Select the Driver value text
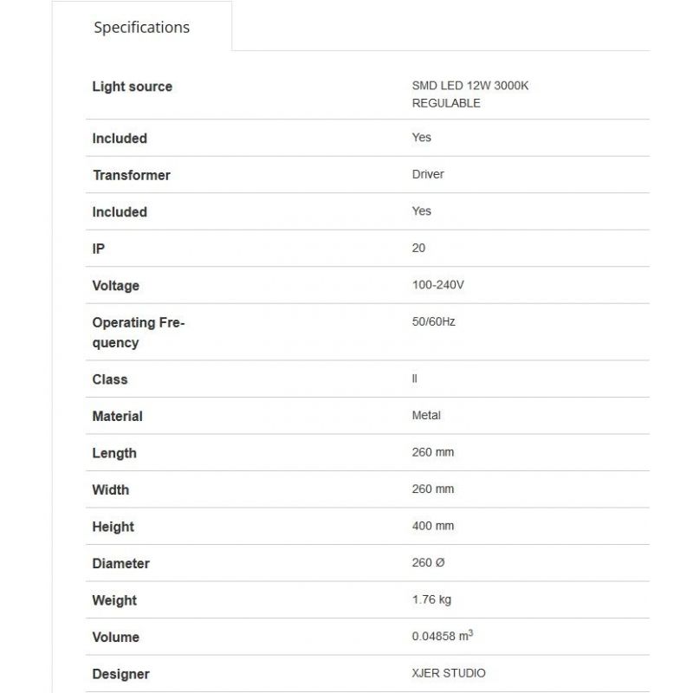 pyautogui.click(x=428, y=174)
